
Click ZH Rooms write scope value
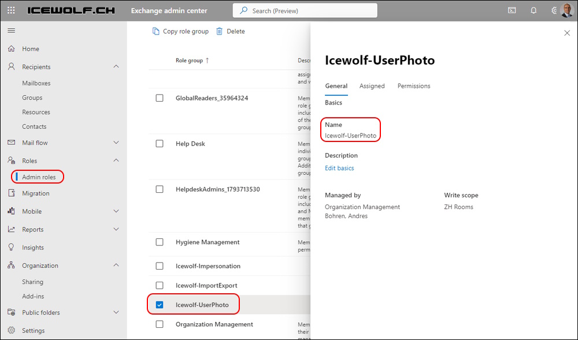point(458,207)
